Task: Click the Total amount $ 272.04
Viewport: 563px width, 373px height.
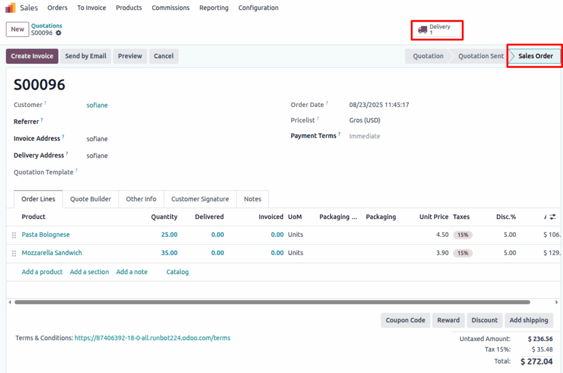Action: click(x=537, y=361)
